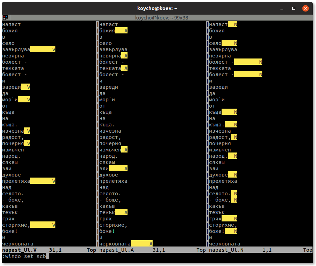Click the A tag beside 'измъчен'

pyautogui.click(x=126, y=150)
